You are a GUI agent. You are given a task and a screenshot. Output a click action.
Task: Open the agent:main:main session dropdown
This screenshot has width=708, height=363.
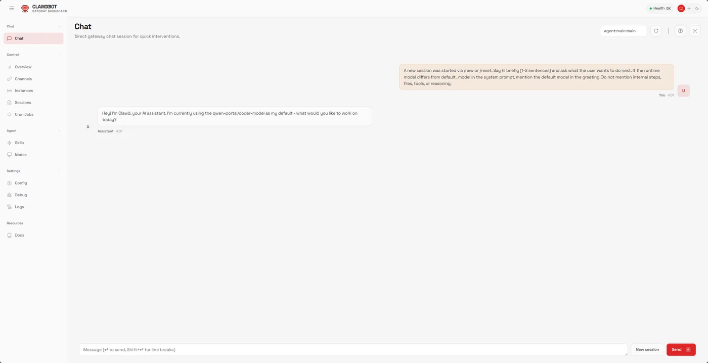[x=623, y=31]
